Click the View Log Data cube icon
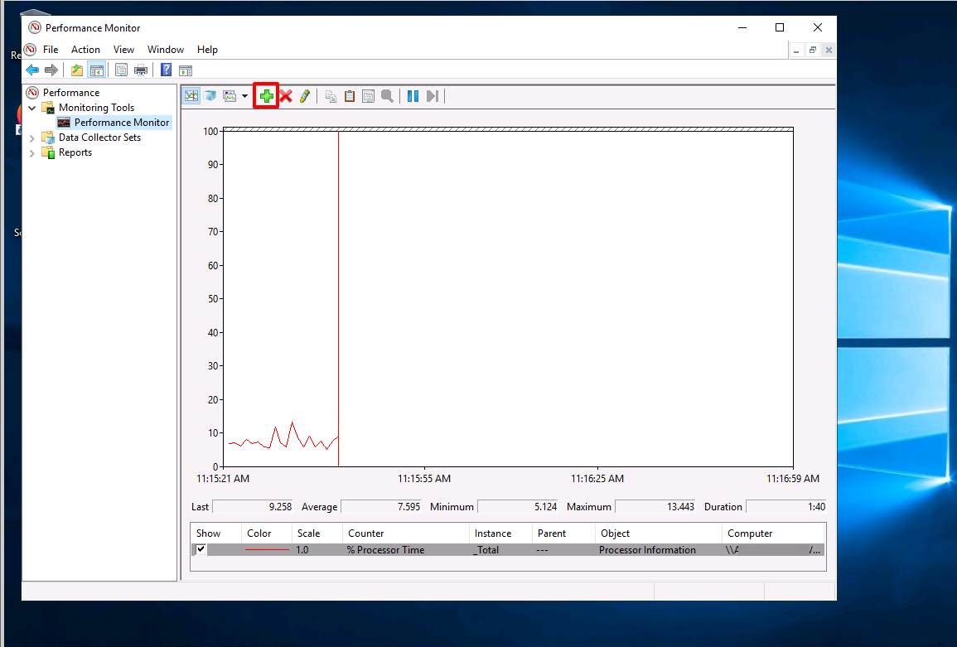 click(x=210, y=96)
